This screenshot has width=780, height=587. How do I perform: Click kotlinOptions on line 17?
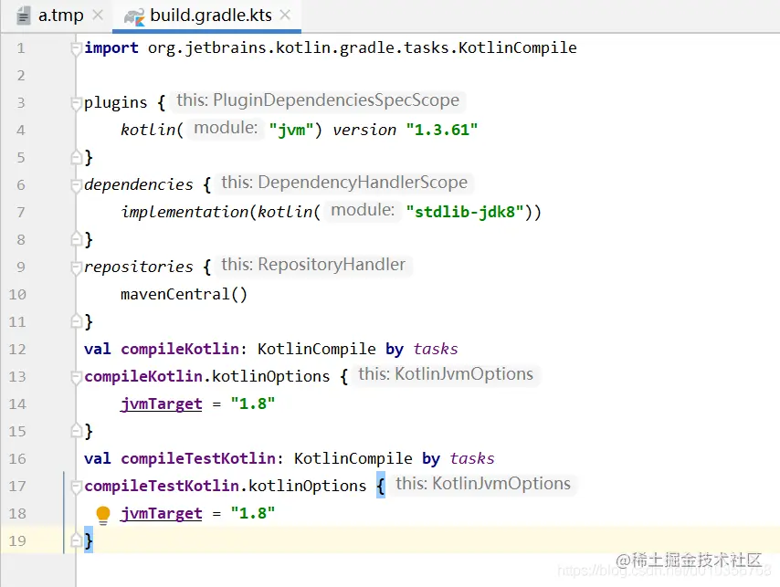[307, 486]
